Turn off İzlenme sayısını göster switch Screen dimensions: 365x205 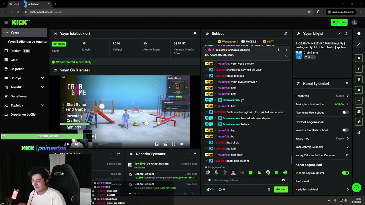point(345,173)
